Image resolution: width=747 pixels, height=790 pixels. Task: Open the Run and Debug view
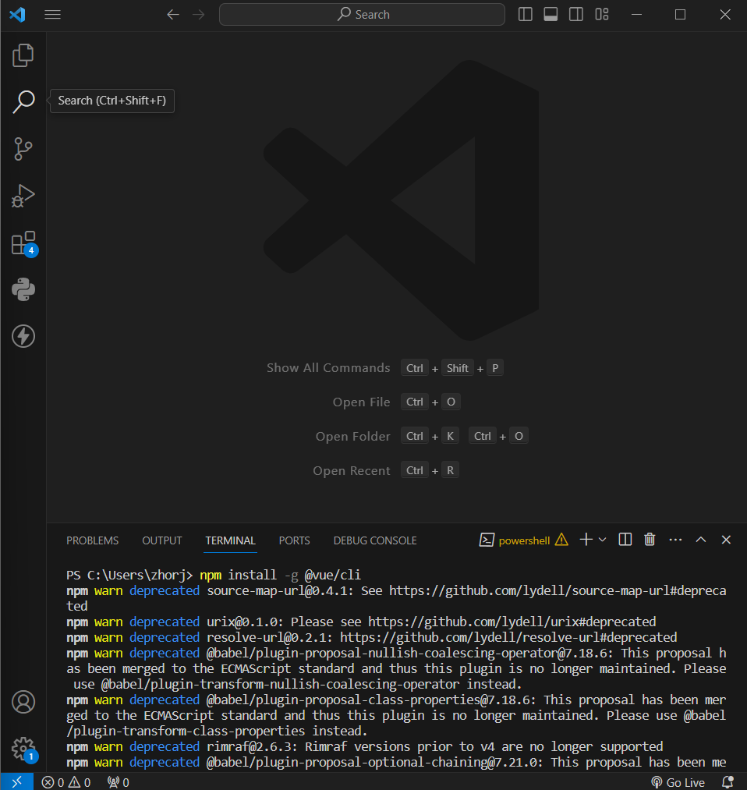[x=23, y=196]
